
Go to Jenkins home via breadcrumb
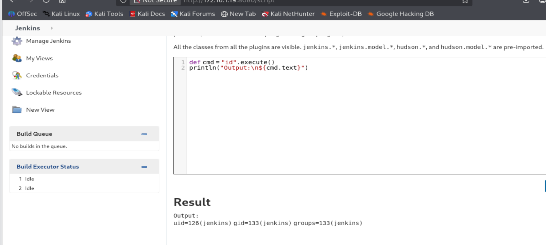[x=28, y=28]
